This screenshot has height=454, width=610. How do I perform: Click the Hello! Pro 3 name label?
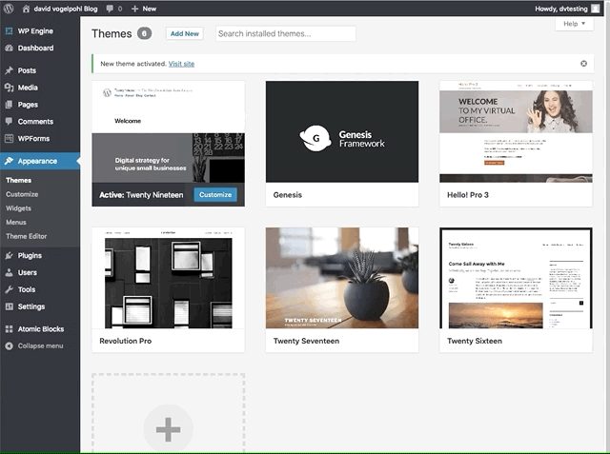click(468, 195)
